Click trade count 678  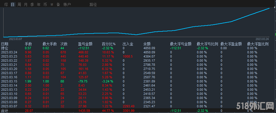(x=63, y=52)
